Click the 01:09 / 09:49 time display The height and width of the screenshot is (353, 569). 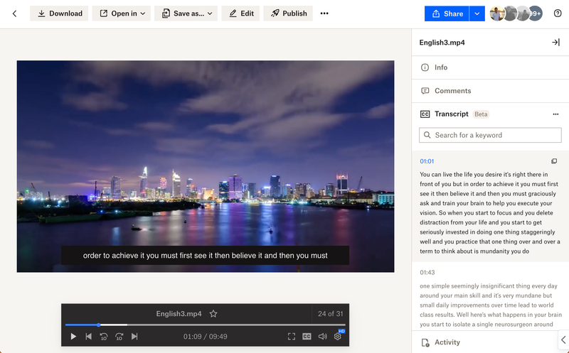point(206,337)
